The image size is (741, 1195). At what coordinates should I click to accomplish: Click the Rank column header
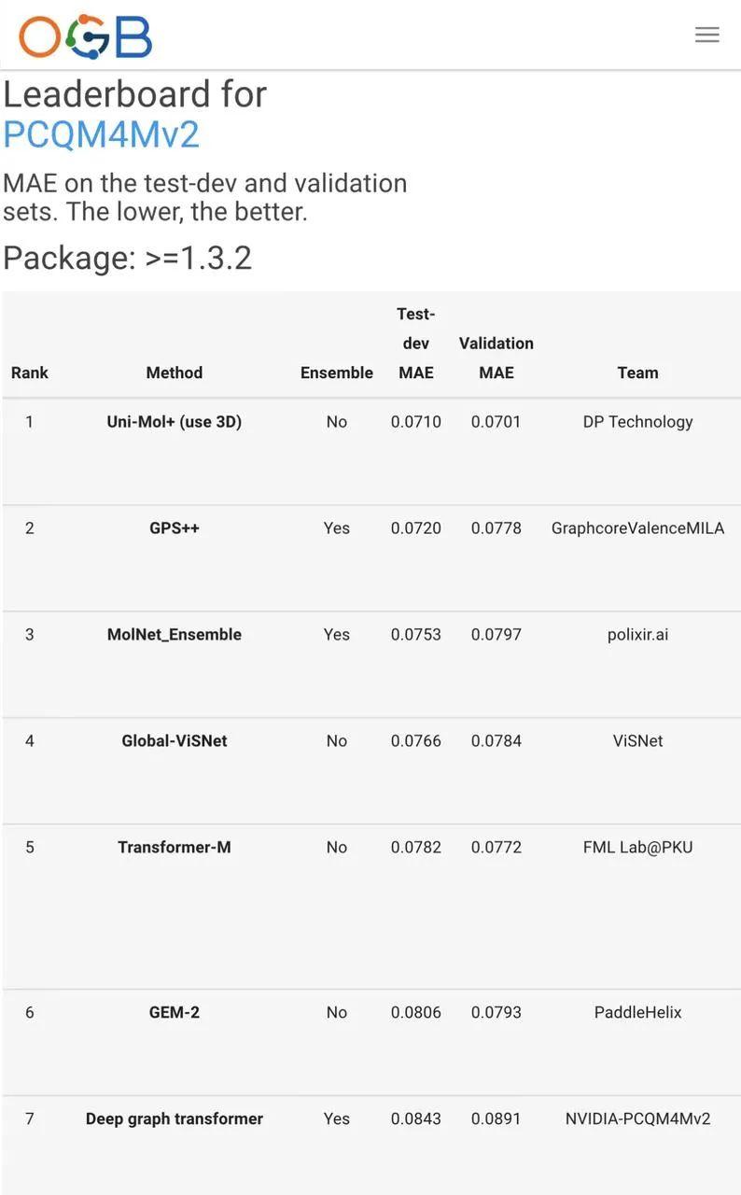pos(30,373)
